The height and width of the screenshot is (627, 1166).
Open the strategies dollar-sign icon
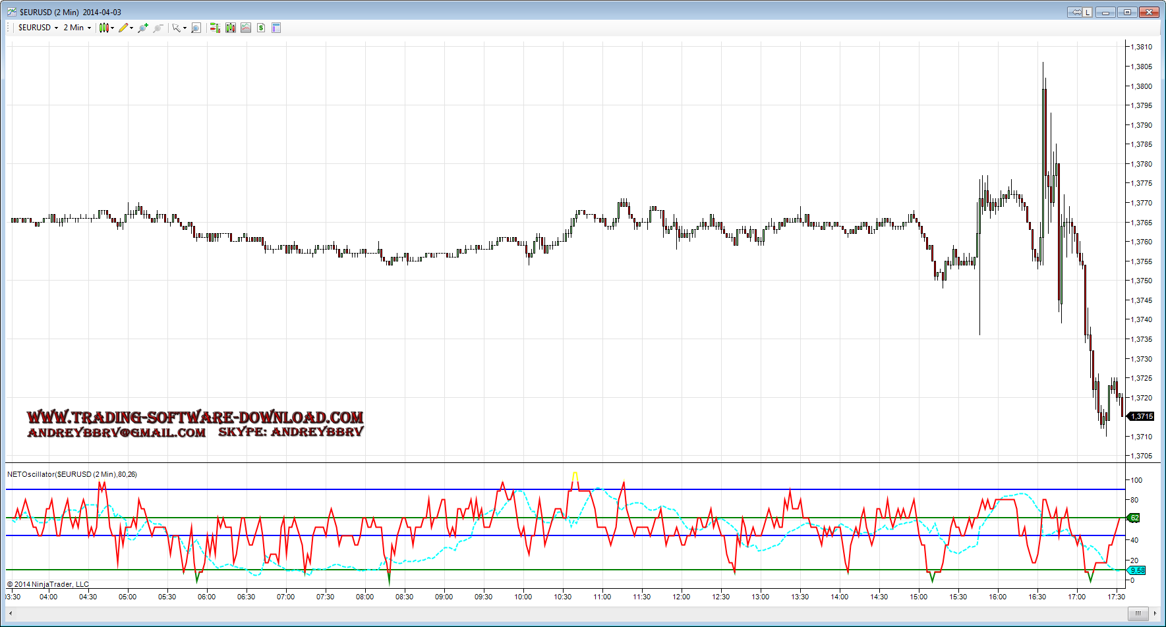pyautogui.click(x=261, y=28)
